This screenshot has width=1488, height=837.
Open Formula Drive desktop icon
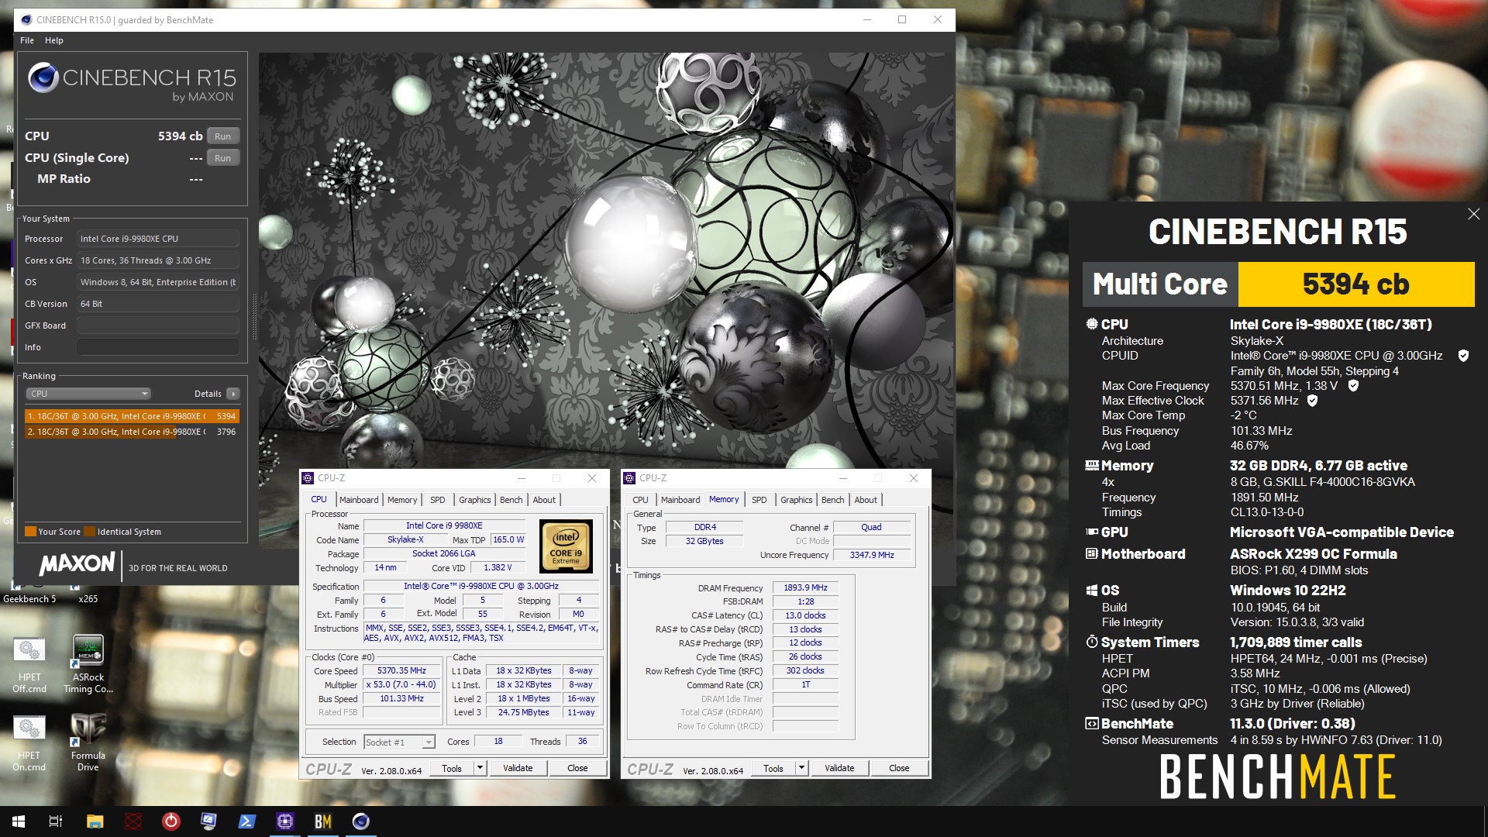pos(88,743)
